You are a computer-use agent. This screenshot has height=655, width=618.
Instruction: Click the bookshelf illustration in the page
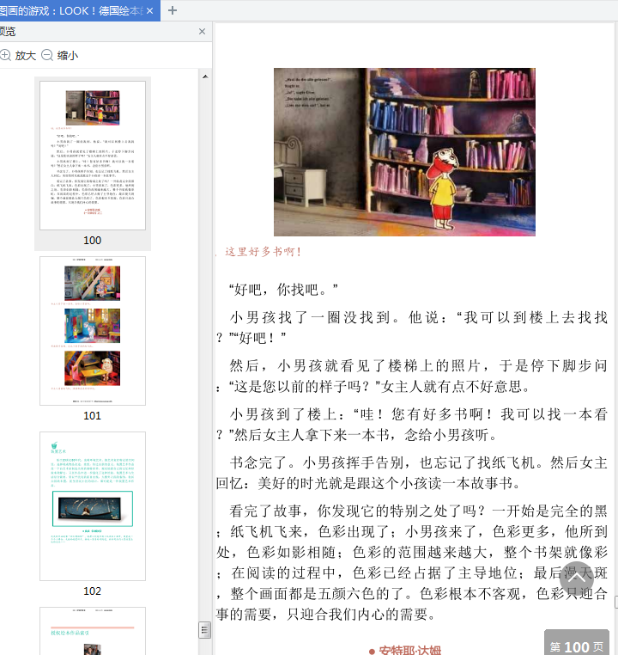(x=404, y=152)
